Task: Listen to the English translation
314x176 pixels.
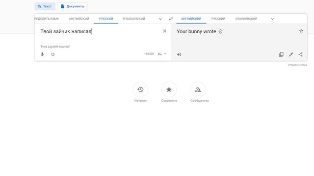Action: pyautogui.click(x=179, y=54)
